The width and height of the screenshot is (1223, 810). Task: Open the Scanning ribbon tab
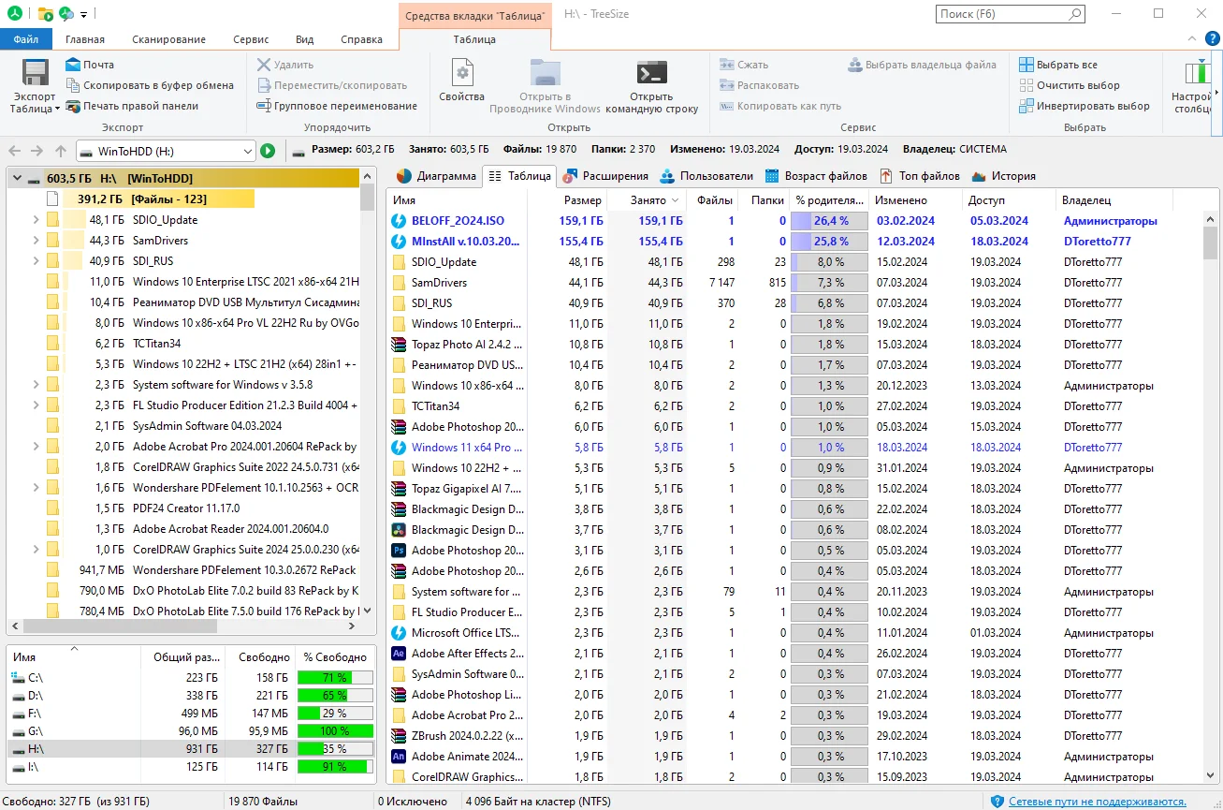coord(168,39)
